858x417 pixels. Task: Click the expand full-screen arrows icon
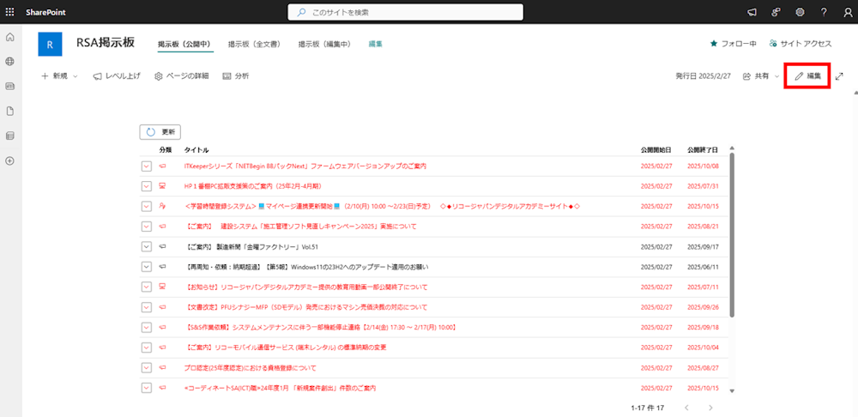pyautogui.click(x=839, y=76)
